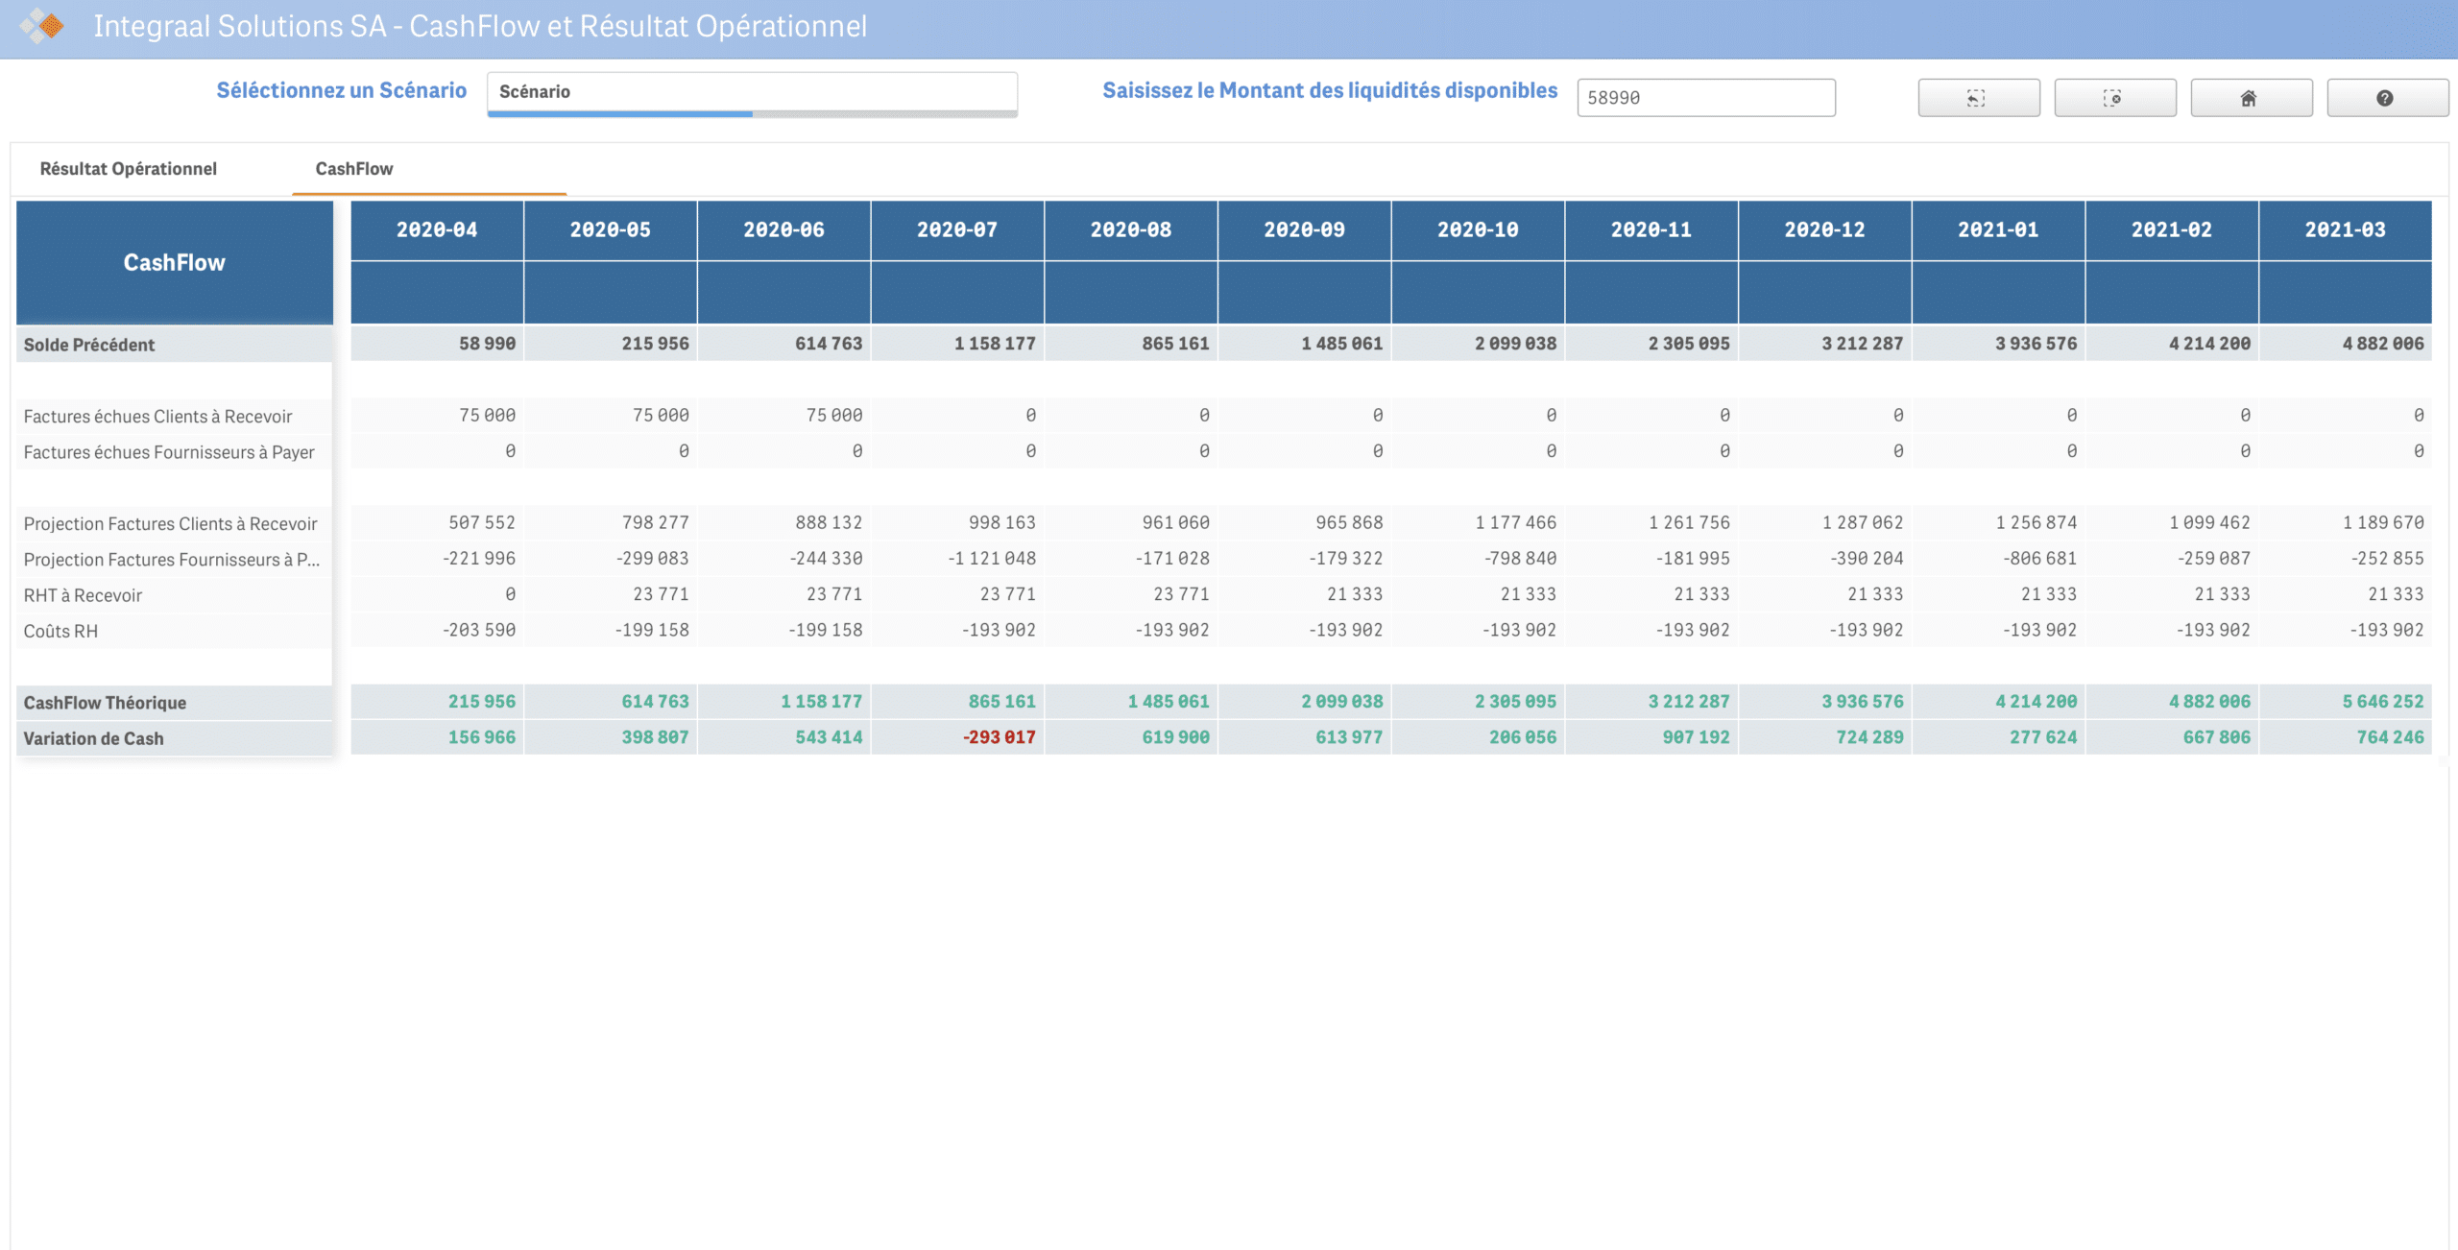The width and height of the screenshot is (2458, 1250).
Task: Click the 2020-04 column header
Action: pos(437,230)
